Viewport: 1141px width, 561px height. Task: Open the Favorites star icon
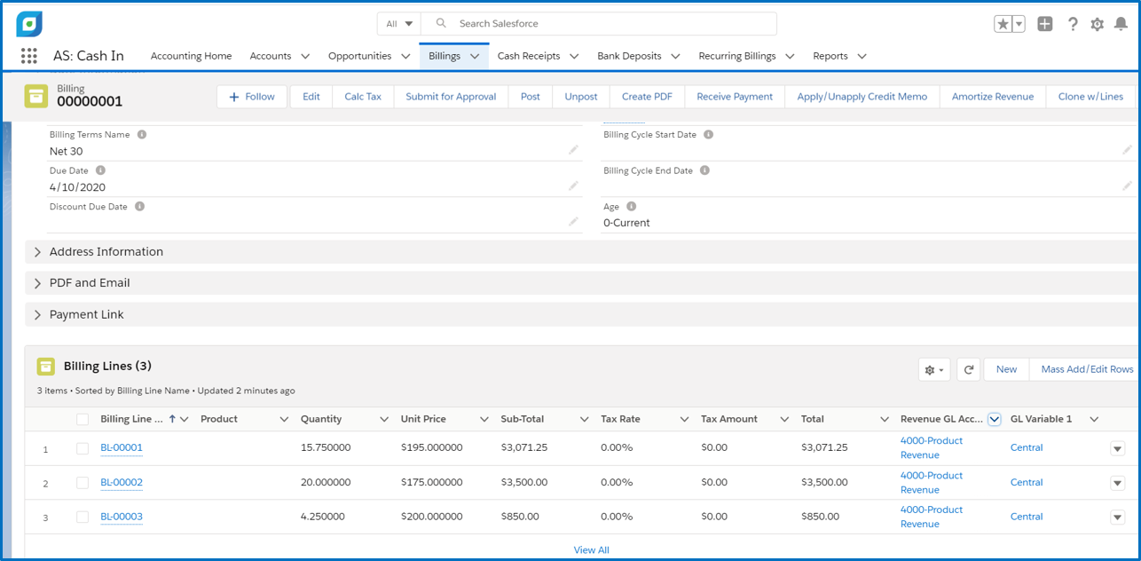pyautogui.click(x=1003, y=24)
